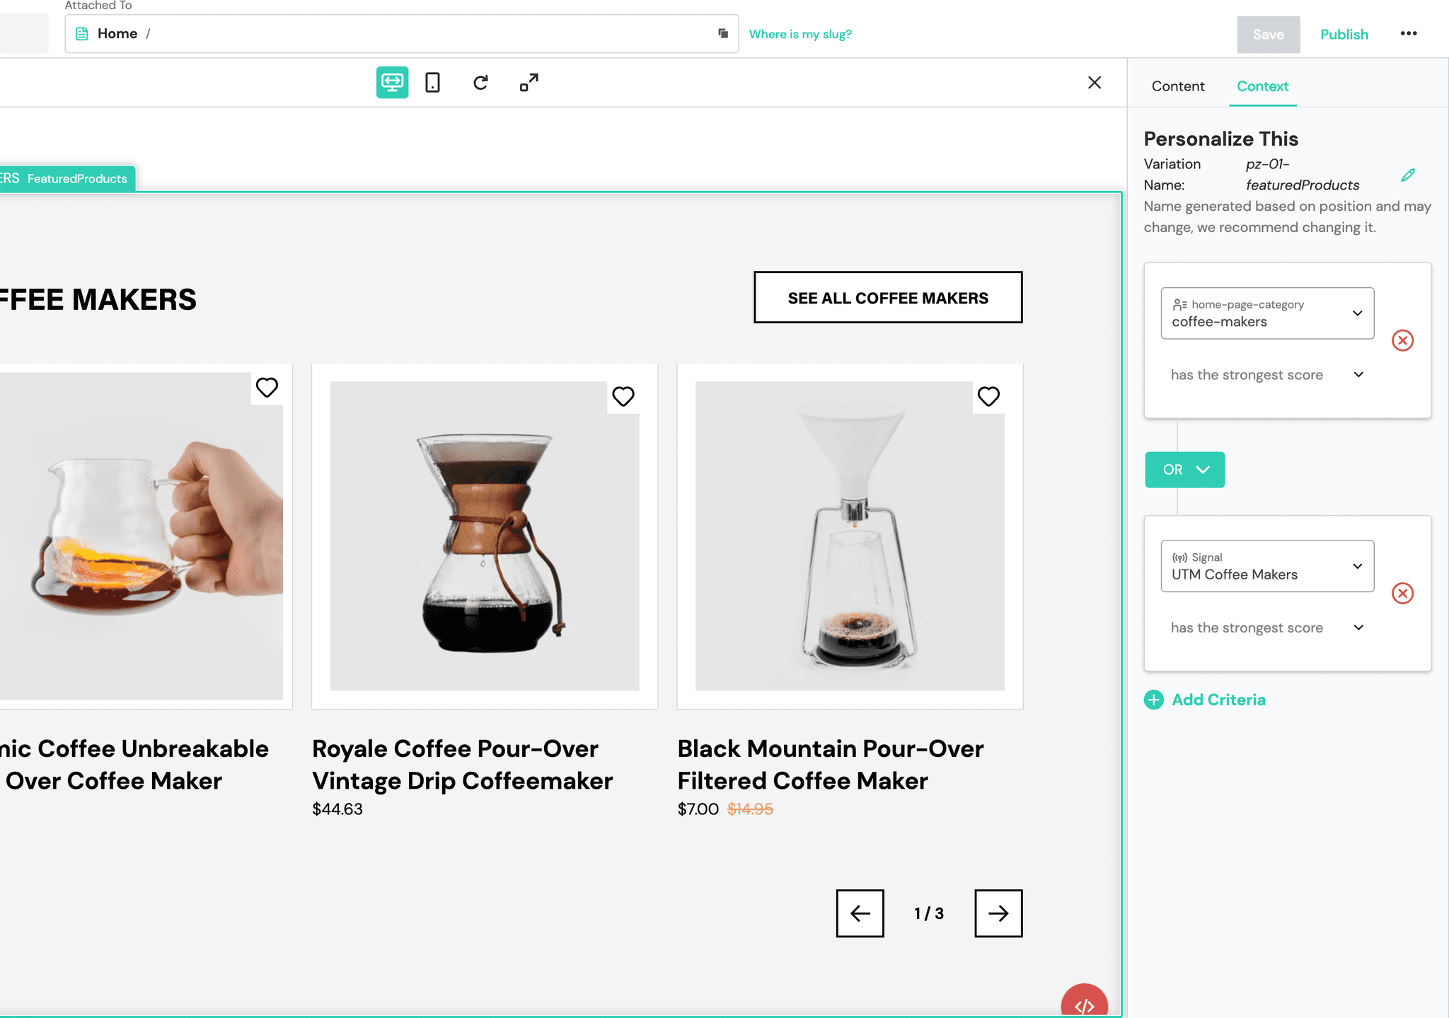
Task: Click the remove criteria red X for coffee-makers
Action: click(x=1404, y=340)
